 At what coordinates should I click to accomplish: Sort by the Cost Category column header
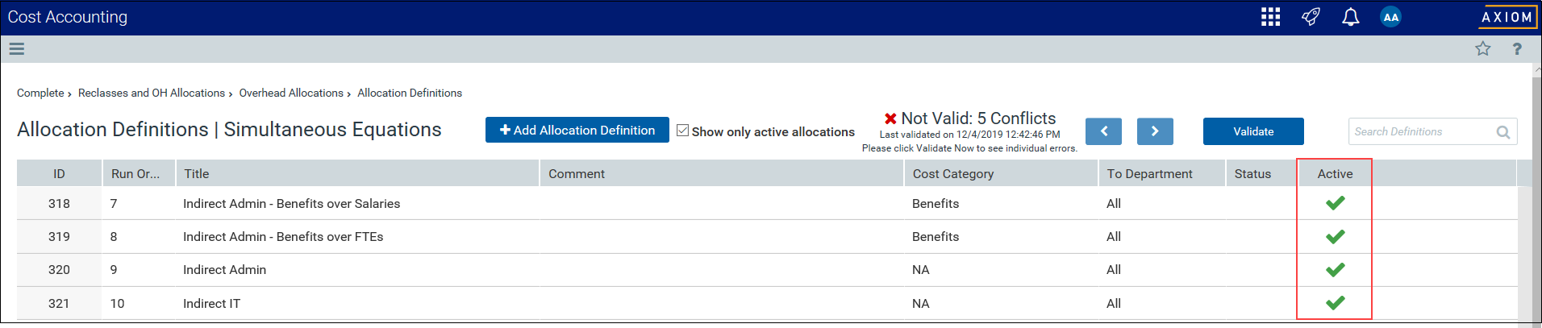coord(952,174)
